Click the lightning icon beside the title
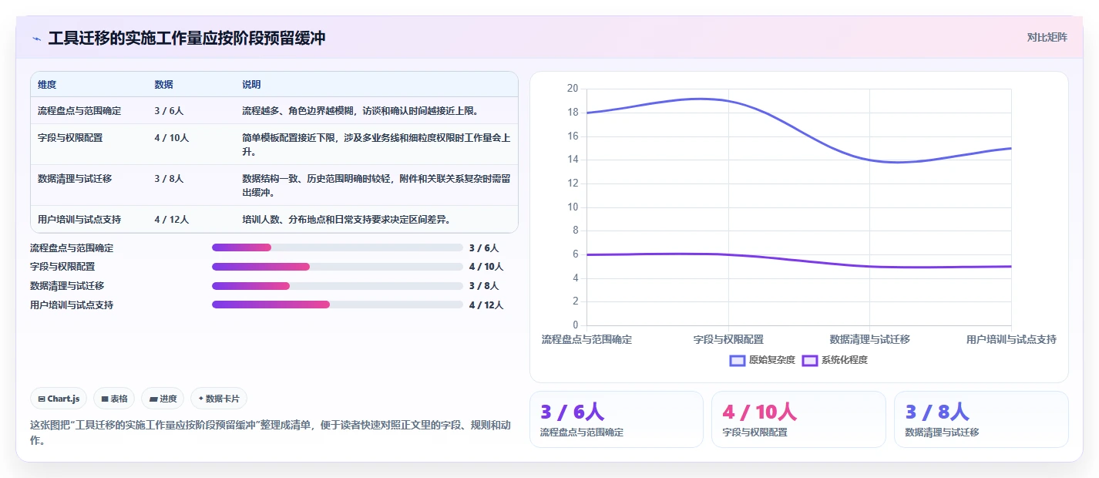Viewport: 1099px width, 478px height. coord(36,39)
